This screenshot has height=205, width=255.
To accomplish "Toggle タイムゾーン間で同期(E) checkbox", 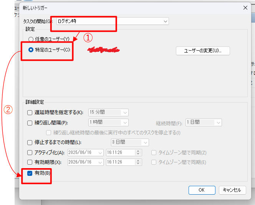I will click(x=154, y=162).
